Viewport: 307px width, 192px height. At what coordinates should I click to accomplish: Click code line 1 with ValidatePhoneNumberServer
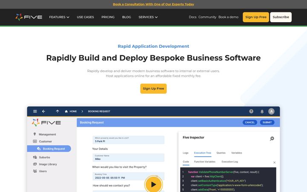(x=223, y=172)
